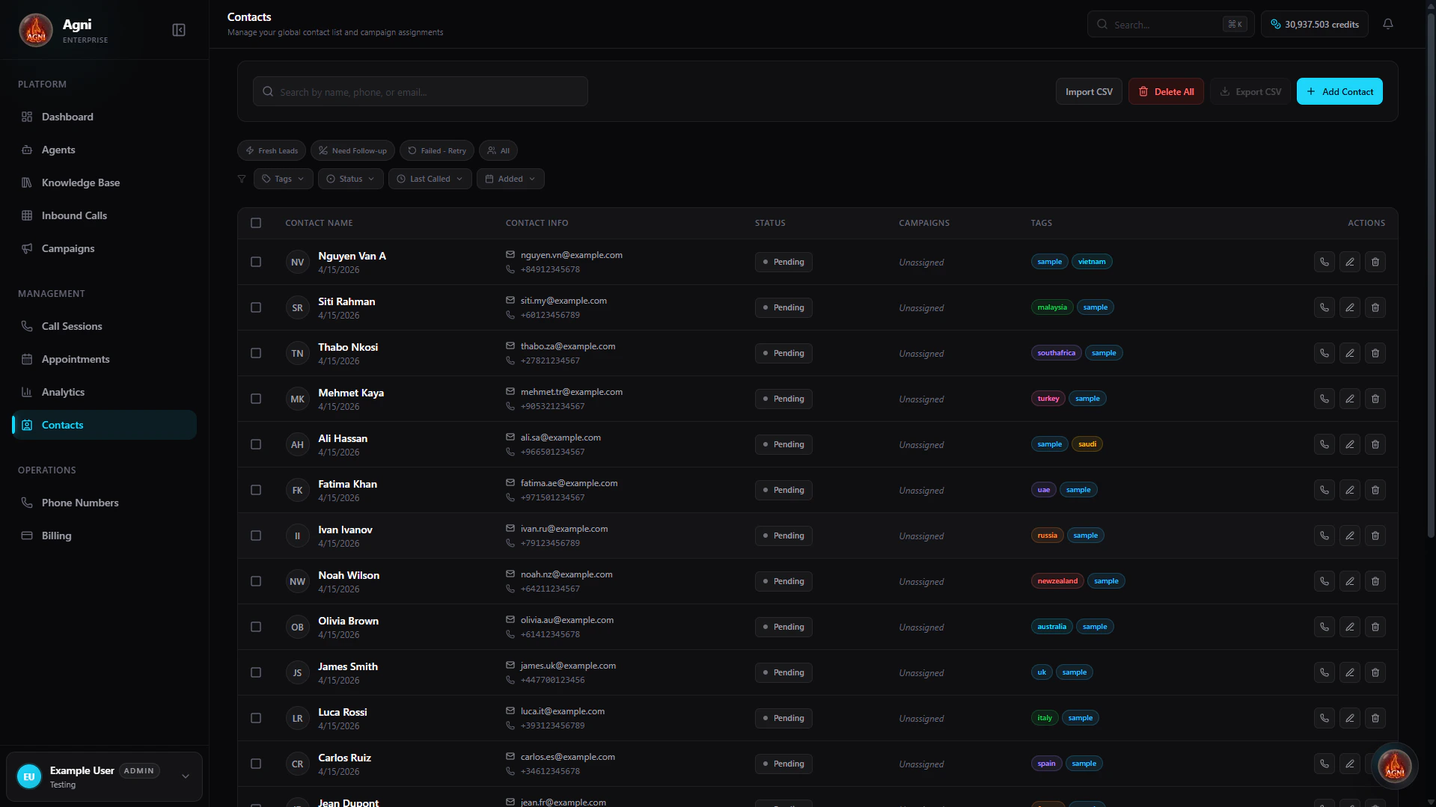
Task: Call Siti Rahman via phone icon
Action: 1325,307
